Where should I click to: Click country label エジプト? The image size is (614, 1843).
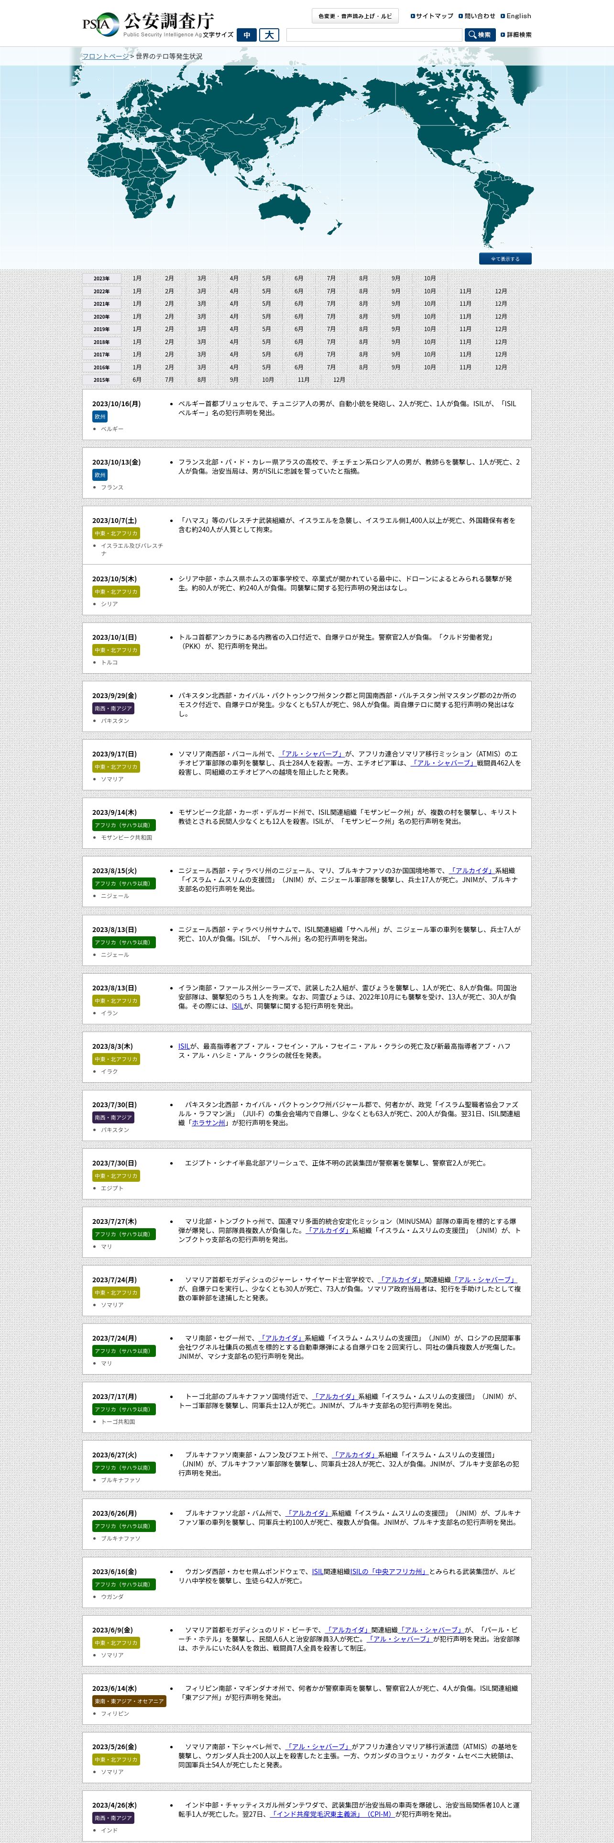pos(112,1188)
